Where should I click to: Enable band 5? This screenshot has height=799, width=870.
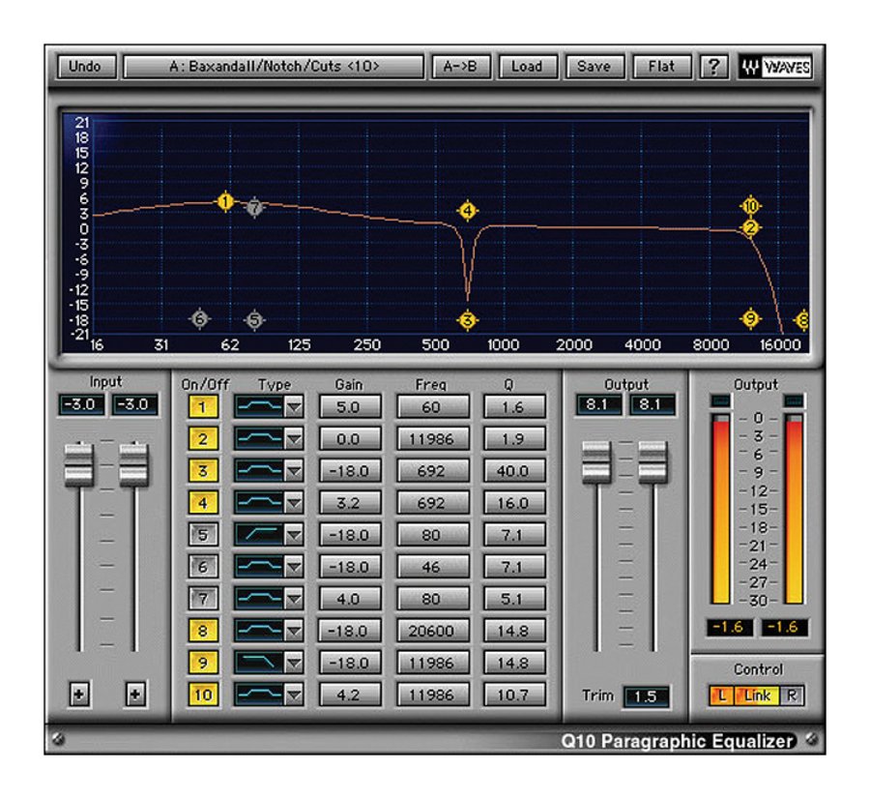(203, 535)
